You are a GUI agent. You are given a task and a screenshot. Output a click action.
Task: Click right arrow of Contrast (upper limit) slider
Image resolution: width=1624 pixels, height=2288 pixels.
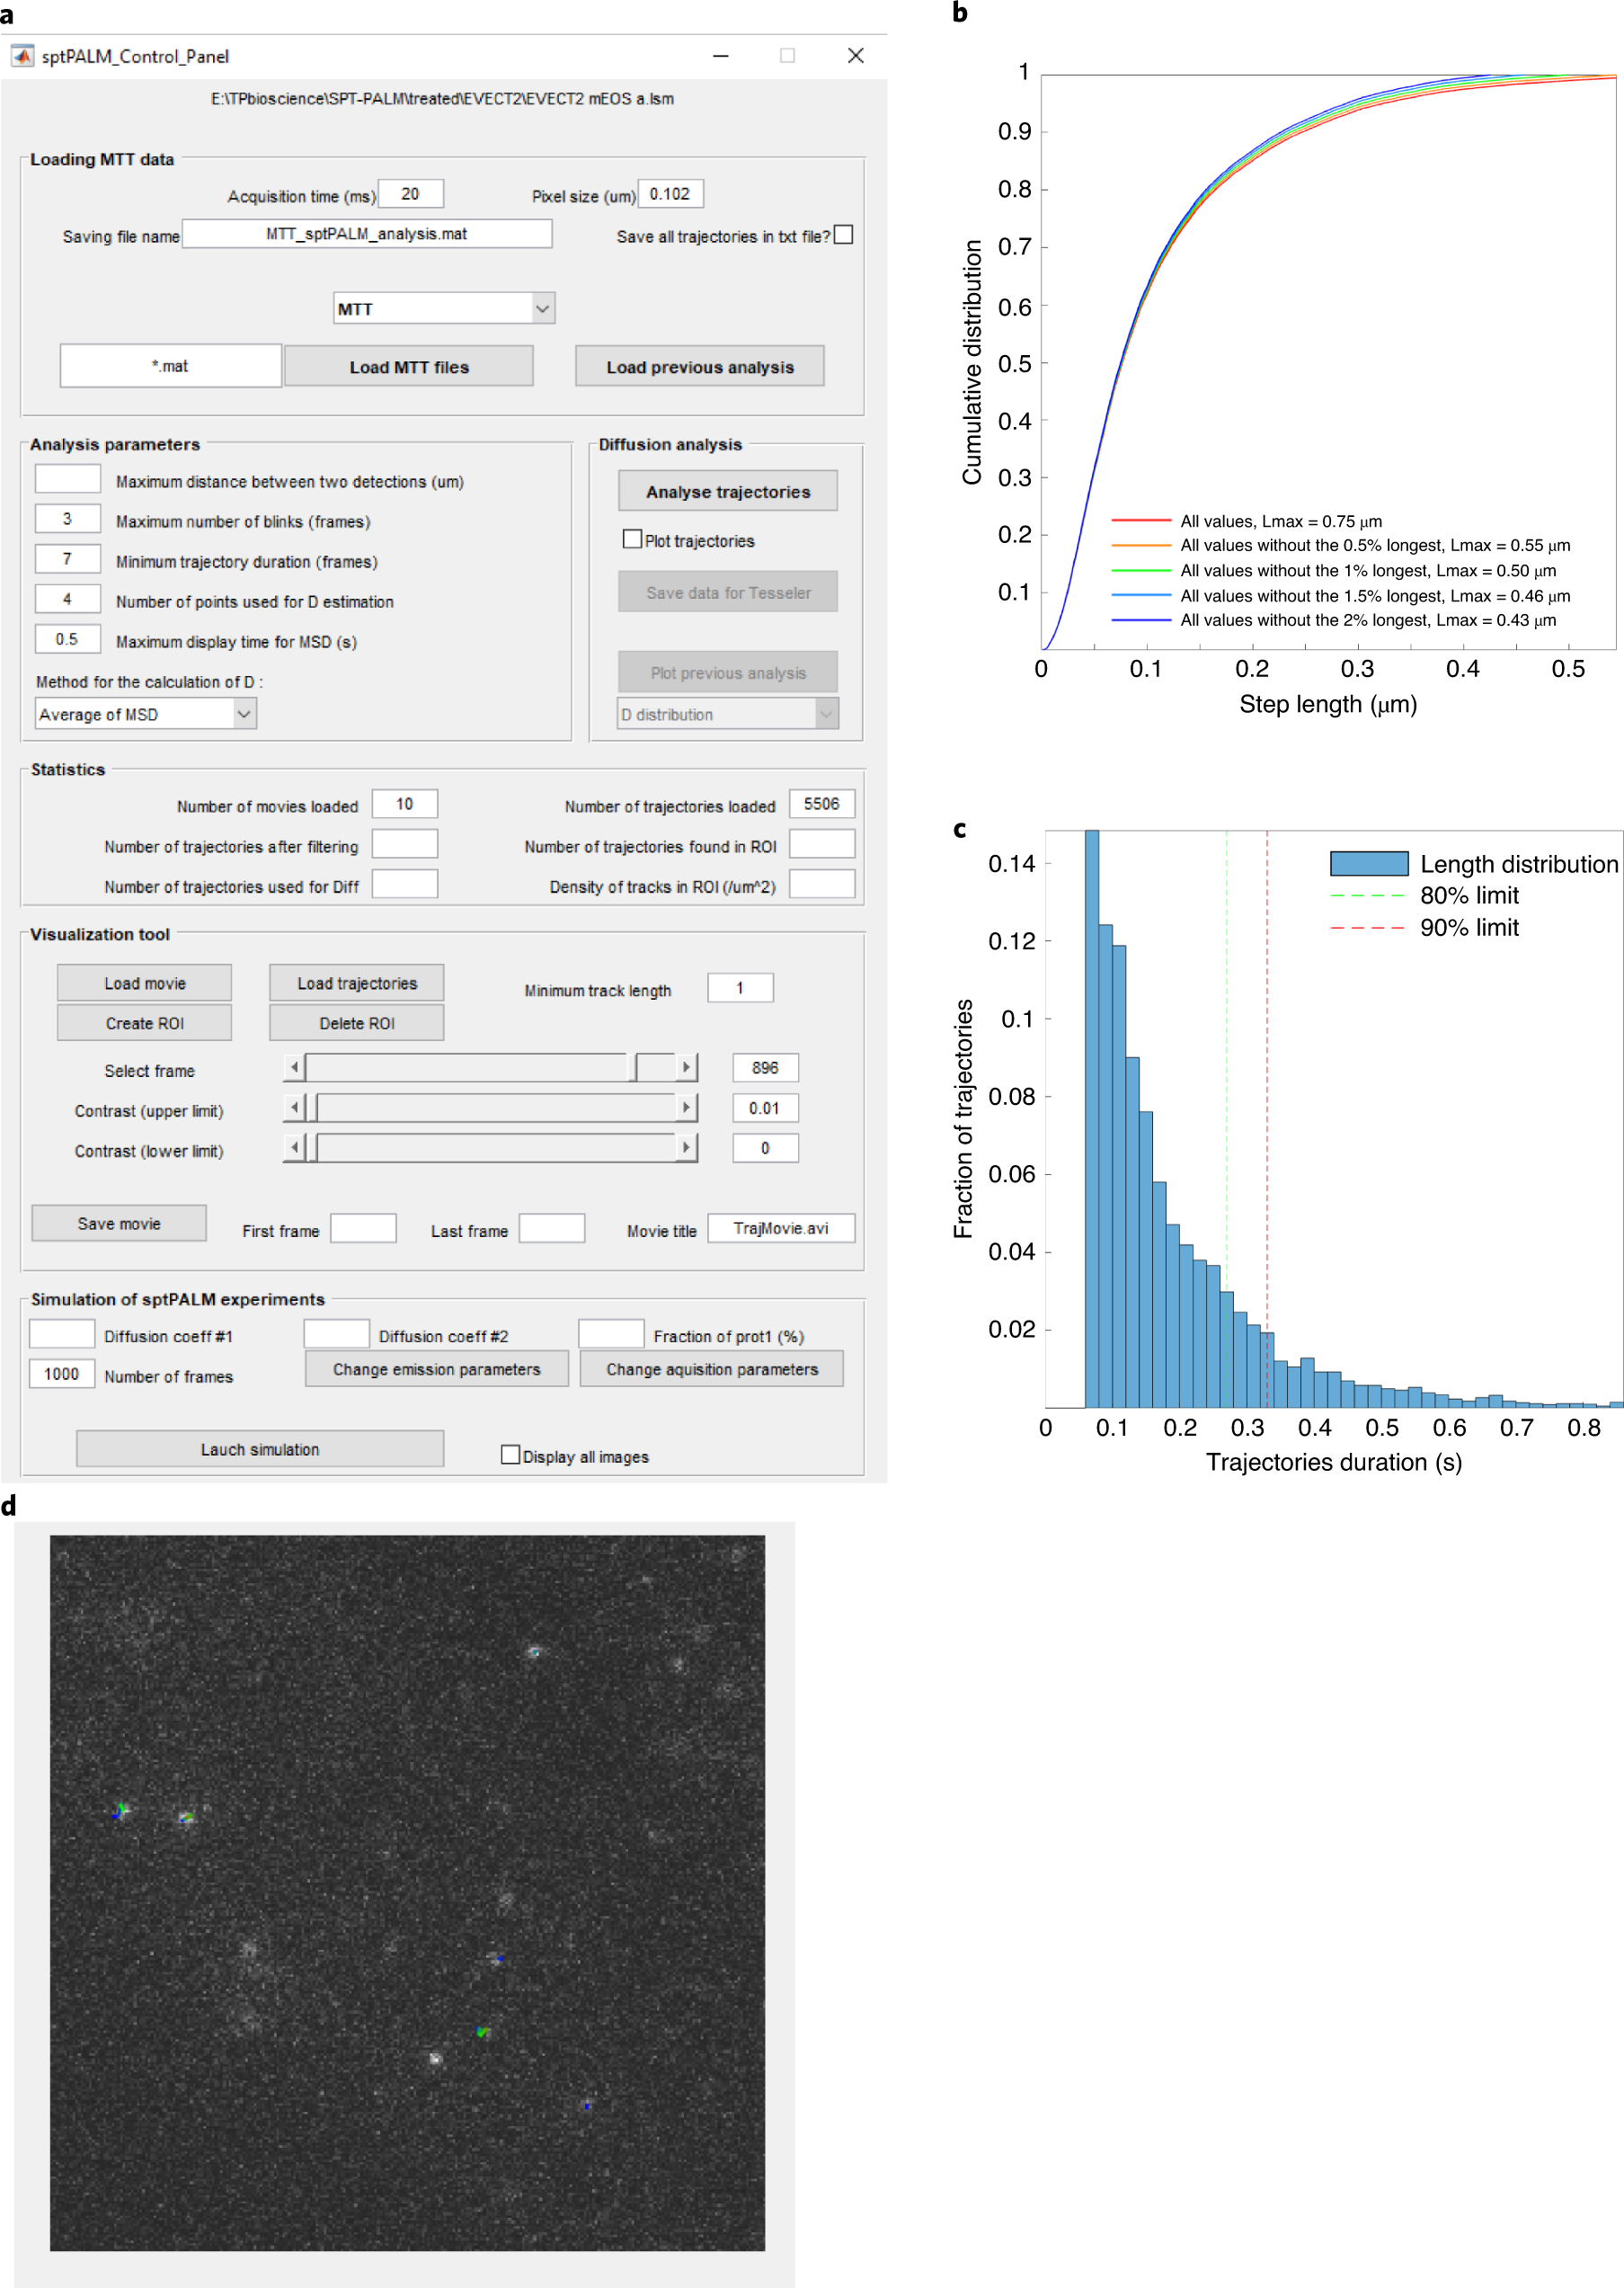[686, 1108]
